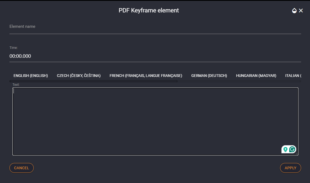The height and width of the screenshot is (183, 310).
Task: Click the text area resize handle
Action: (x=297, y=154)
